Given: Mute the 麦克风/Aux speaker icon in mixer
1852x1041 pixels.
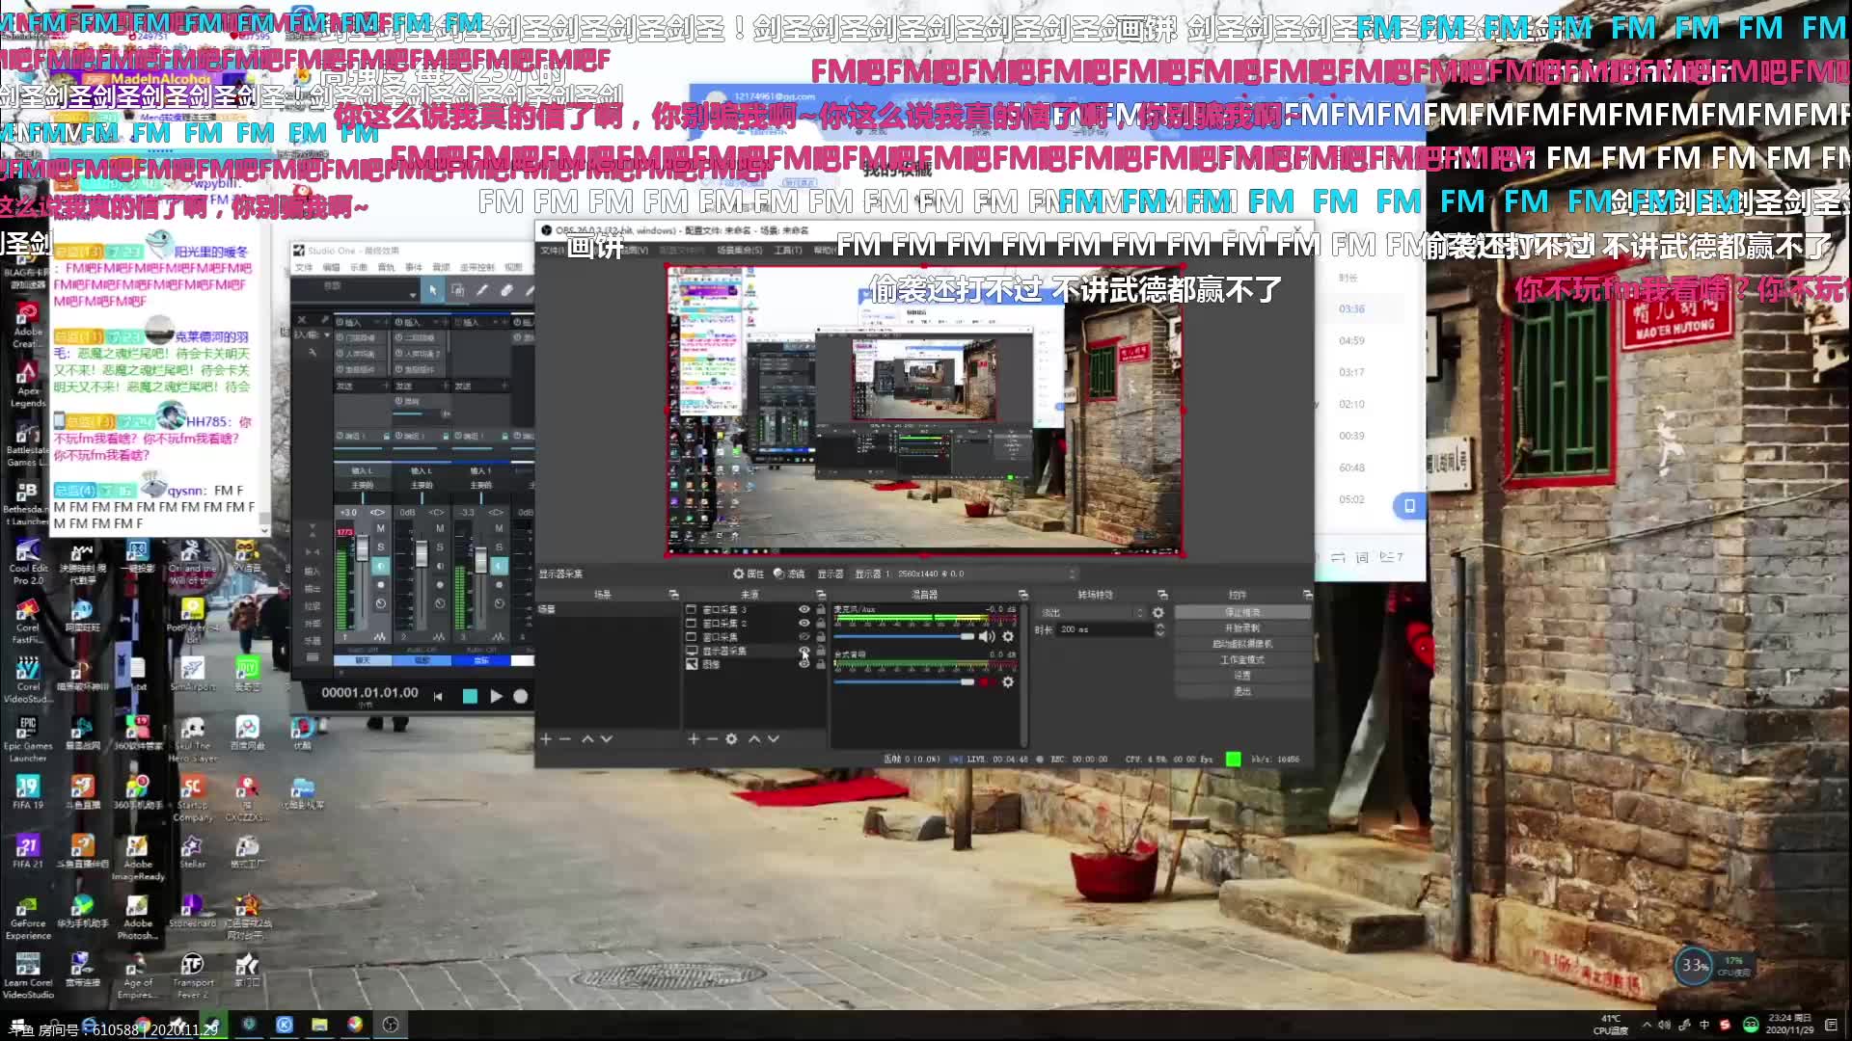Looking at the screenshot, I should point(987,637).
